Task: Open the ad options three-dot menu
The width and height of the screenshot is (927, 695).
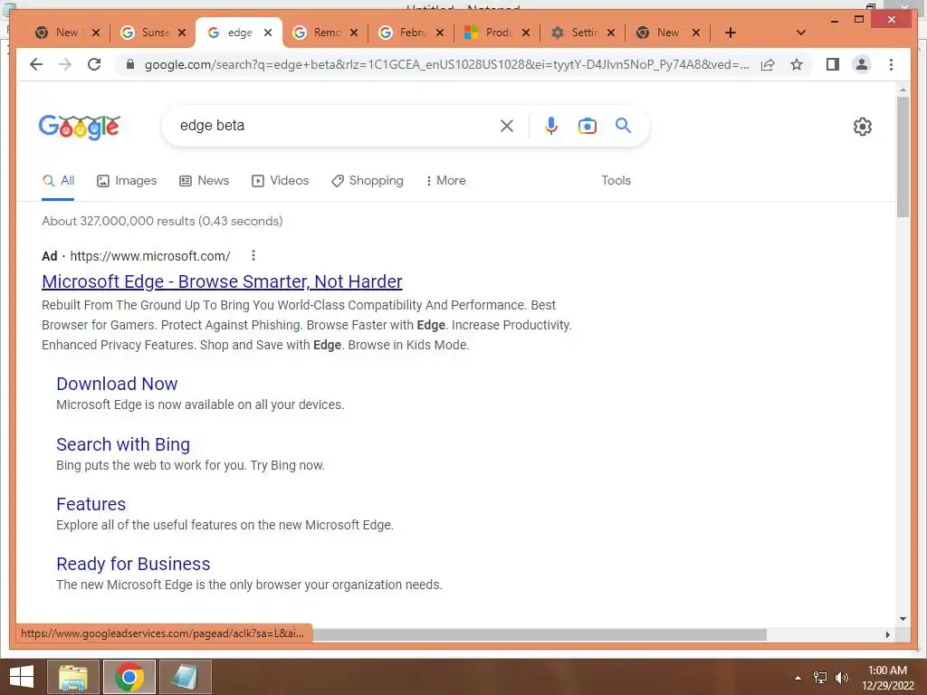Action: tap(253, 255)
